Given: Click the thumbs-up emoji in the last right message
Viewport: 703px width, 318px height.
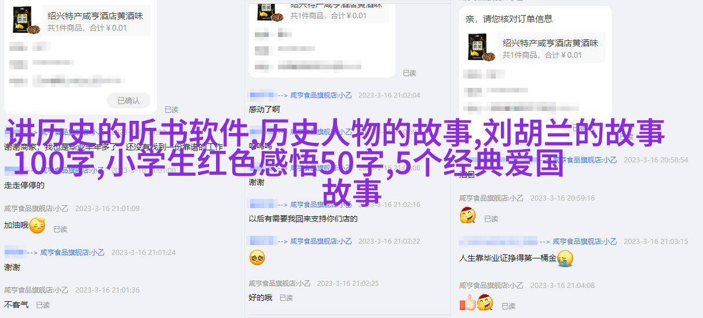Looking at the screenshot, I should click(467, 302).
